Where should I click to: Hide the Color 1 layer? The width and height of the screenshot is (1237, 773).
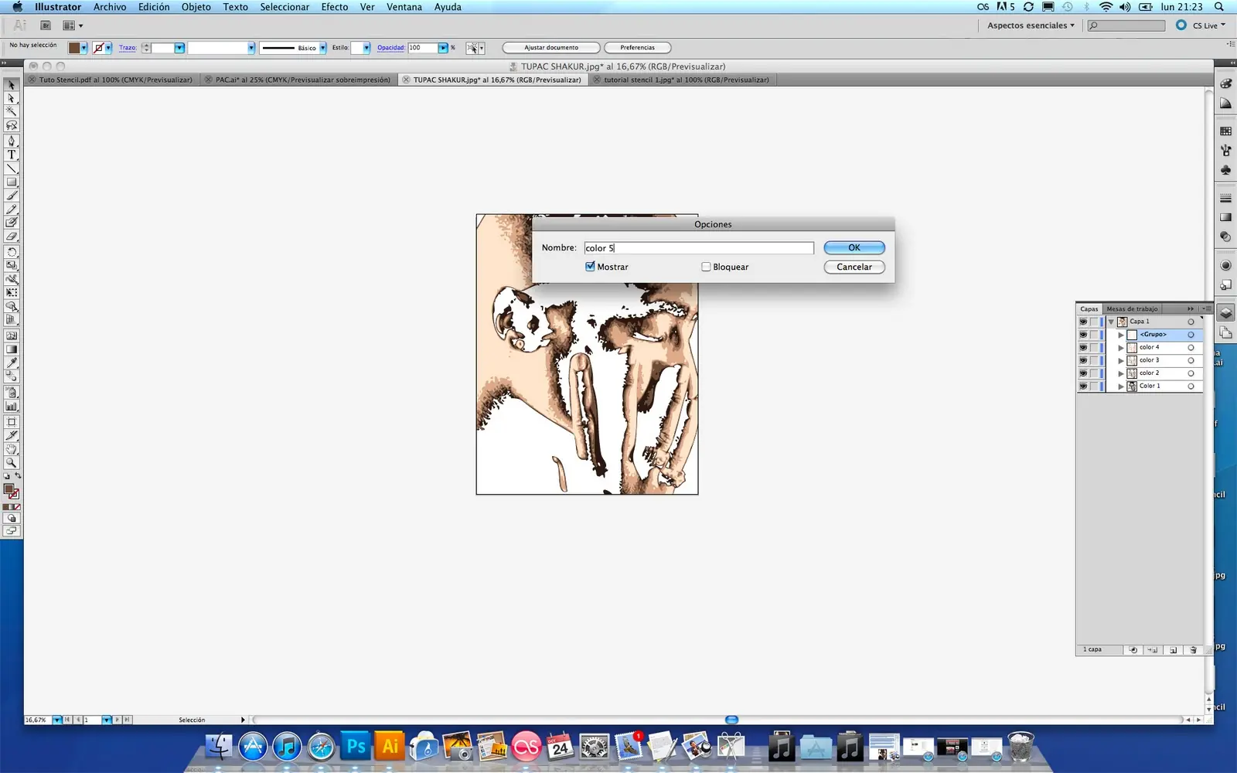pos(1083,386)
